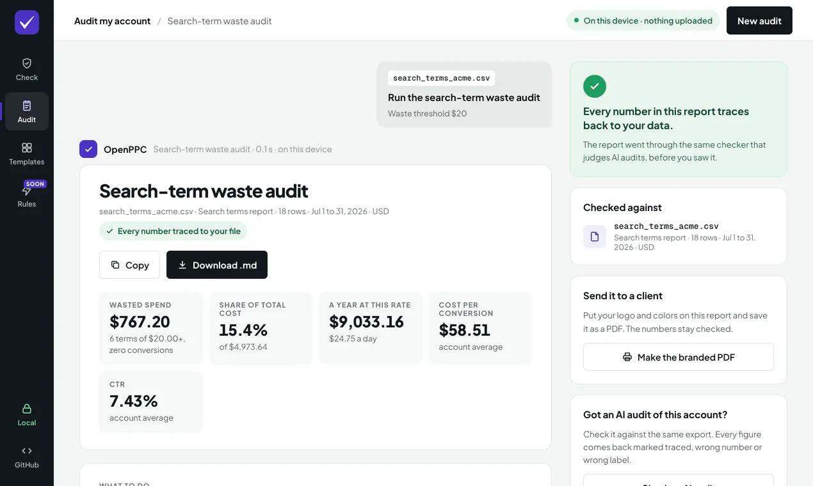Download the report as .md
Viewport: 813px width, 486px height.
click(217, 265)
